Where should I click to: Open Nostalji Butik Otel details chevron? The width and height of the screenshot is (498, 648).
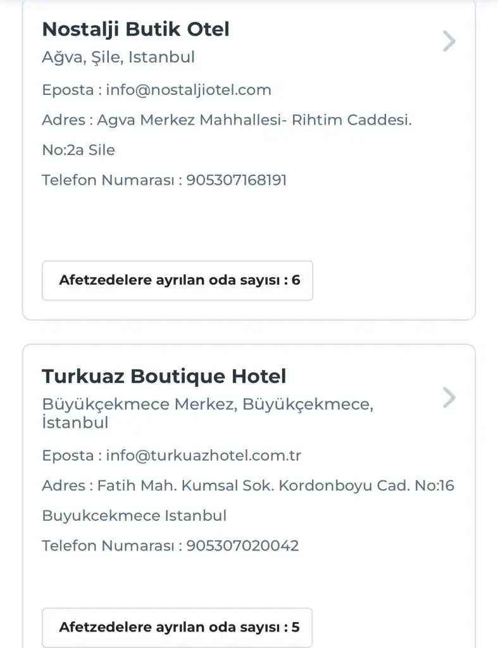point(449,42)
